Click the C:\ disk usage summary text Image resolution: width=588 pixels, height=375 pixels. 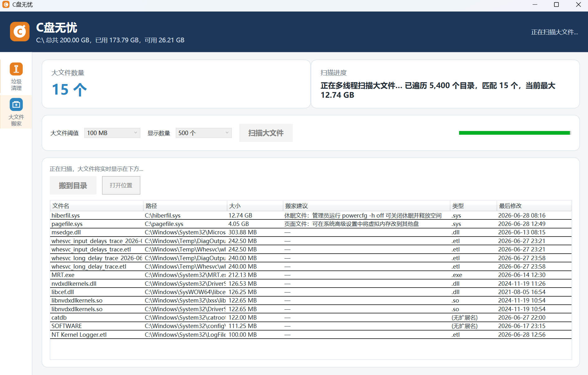coord(110,40)
